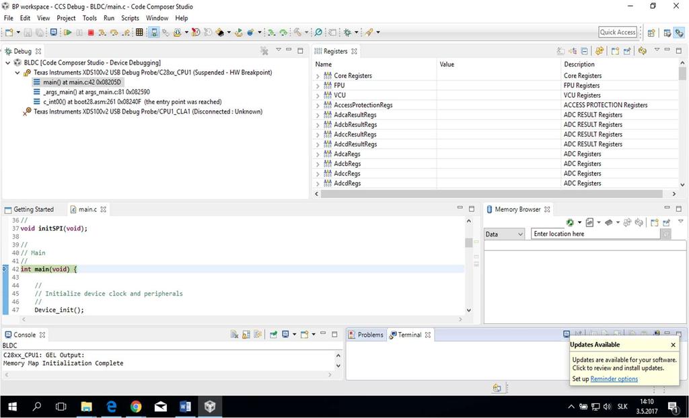Click Continuous Refresh icon in Registers view
689x418 pixels.
pos(600,51)
